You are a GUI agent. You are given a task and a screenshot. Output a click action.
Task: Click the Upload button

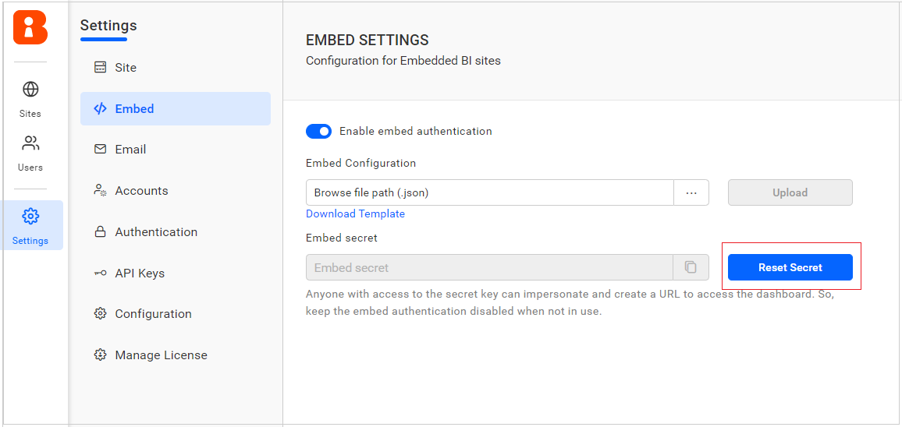(790, 193)
